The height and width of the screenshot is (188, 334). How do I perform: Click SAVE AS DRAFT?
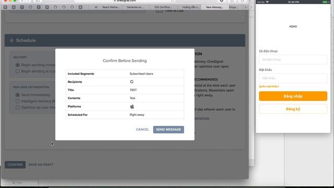point(41,164)
